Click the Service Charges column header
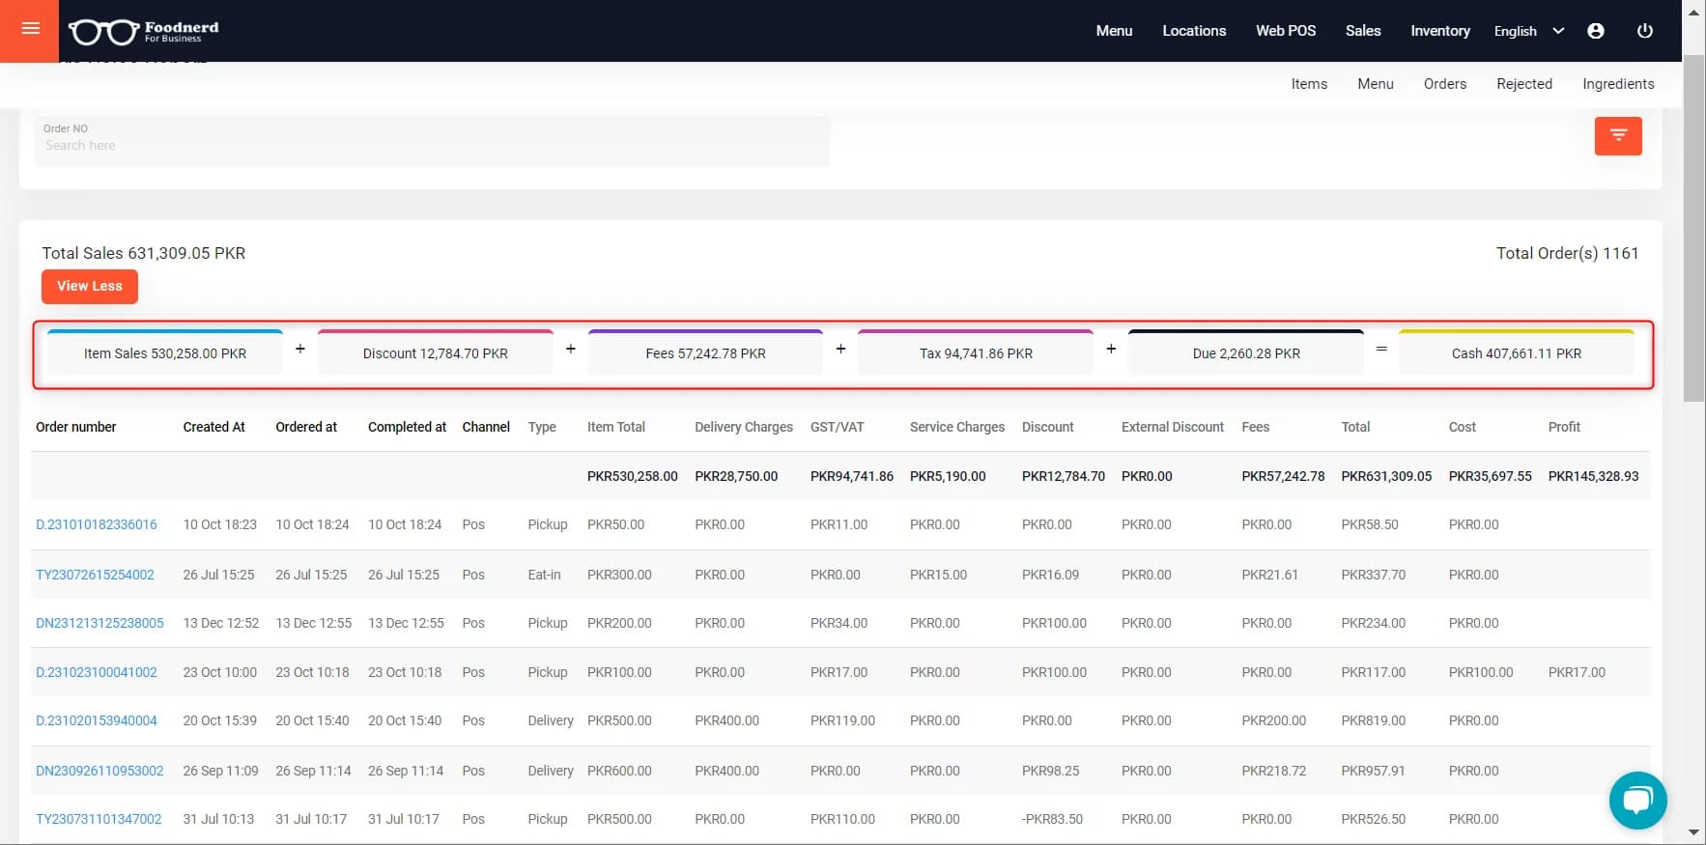This screenshot has width=1706, height=845. tap(957, 427)
